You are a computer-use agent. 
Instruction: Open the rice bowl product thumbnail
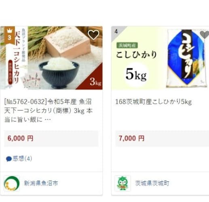click(51, 58)
